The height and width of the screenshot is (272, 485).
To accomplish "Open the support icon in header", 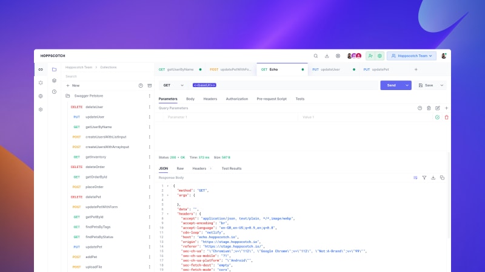I will [x=338, y=56].
